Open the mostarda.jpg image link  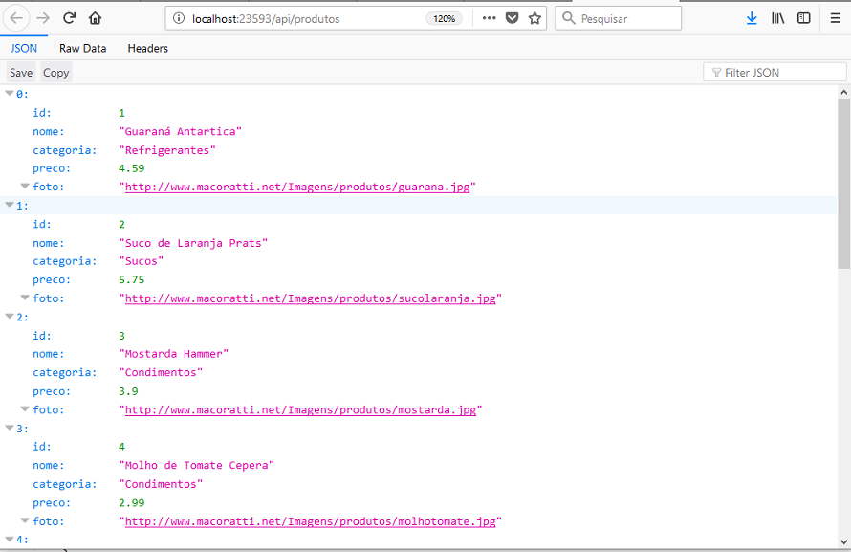[300, 409]
